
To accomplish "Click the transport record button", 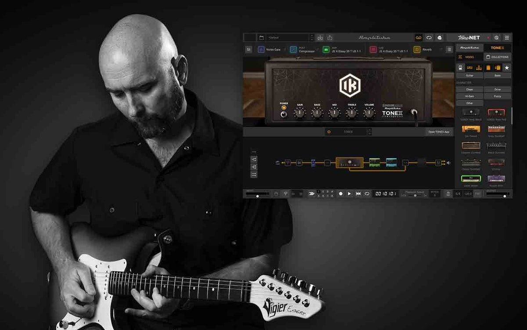I will click(x=341, y=194).
